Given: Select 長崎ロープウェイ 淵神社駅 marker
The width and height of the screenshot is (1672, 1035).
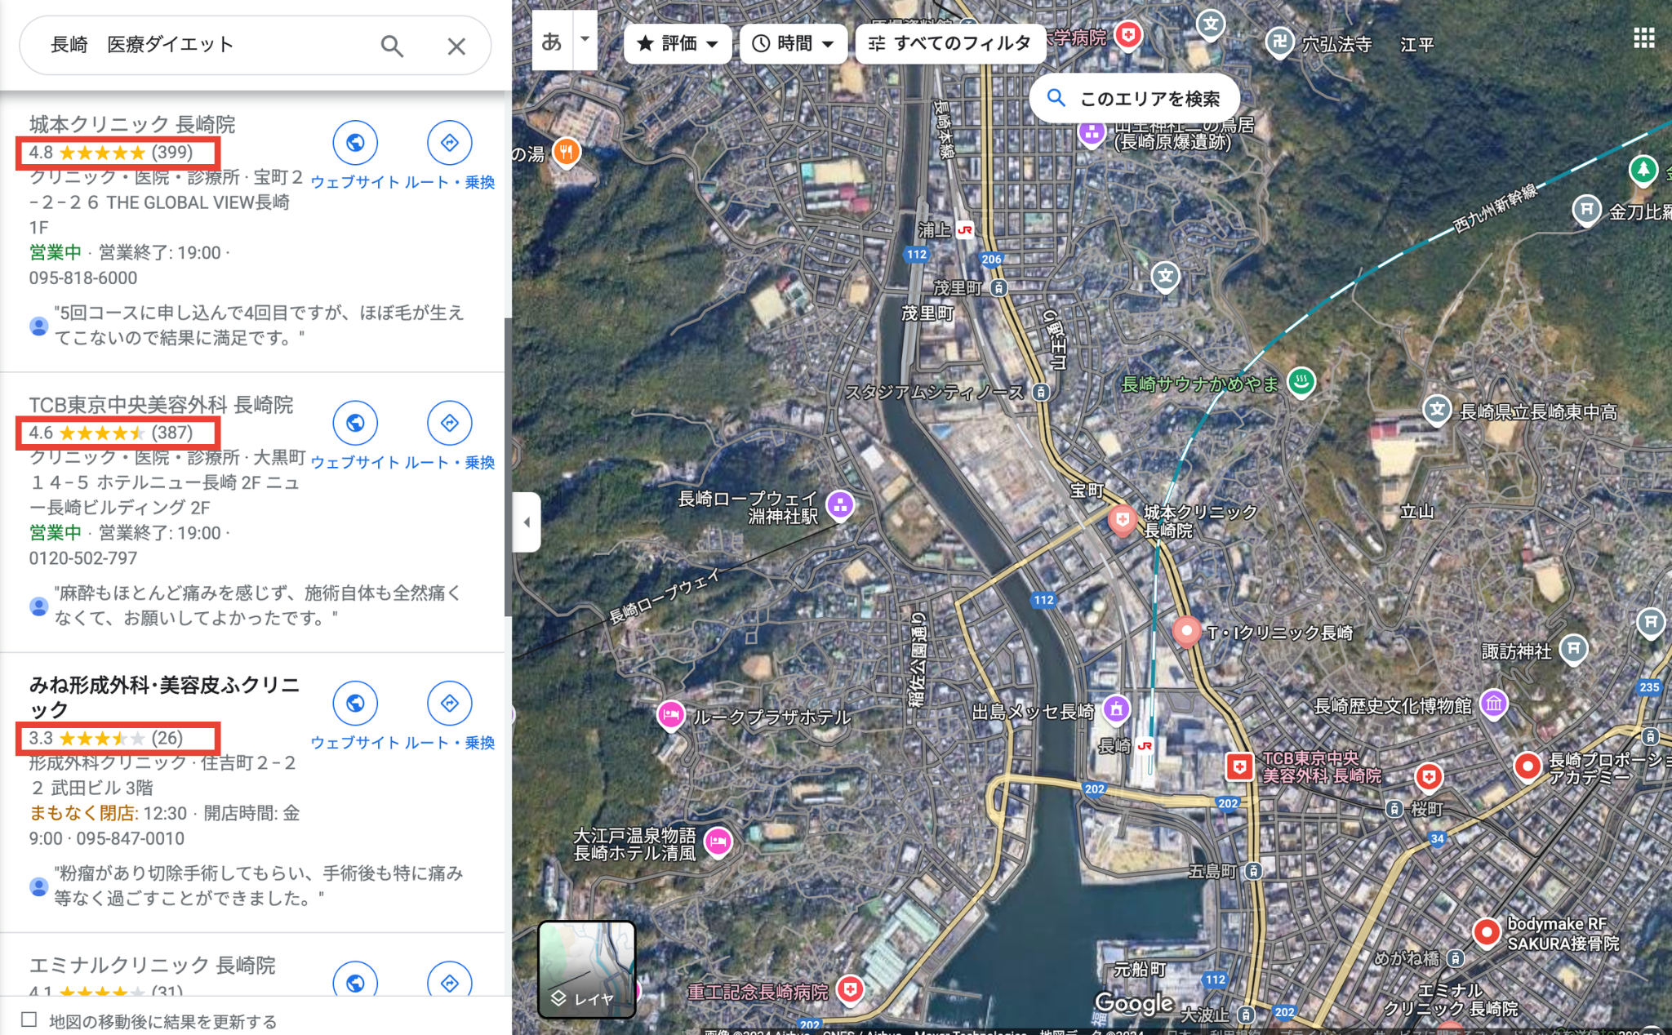Looking at the screenshot, I should pyautogui.click(x=840, y=504).
